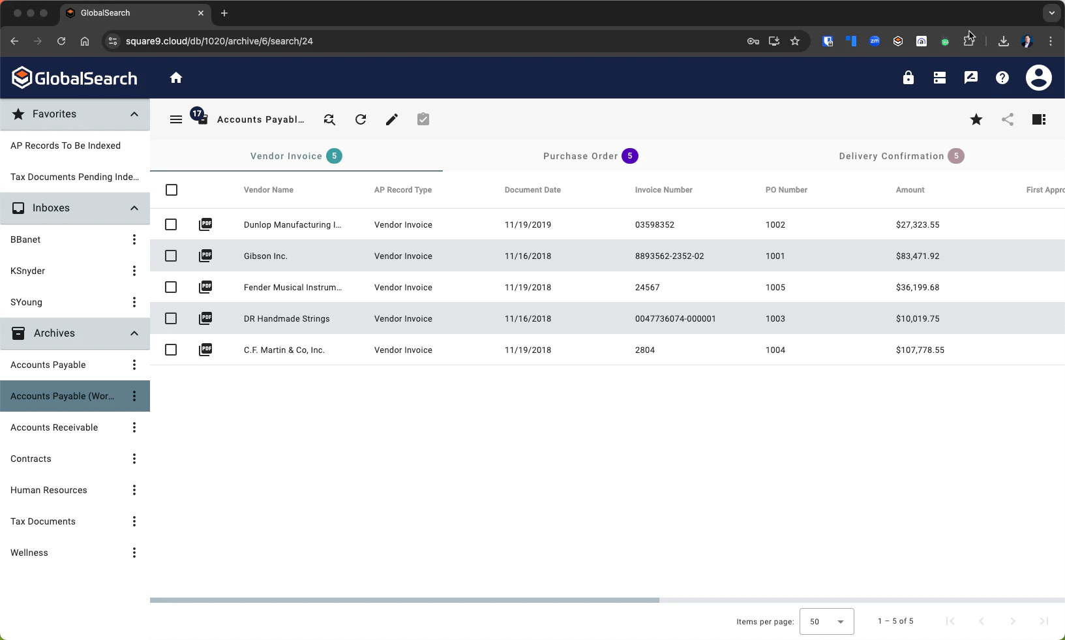Open the feedback speech-bubble icon
Viewport: 1065px width, 640px height.
click(971, 78)
